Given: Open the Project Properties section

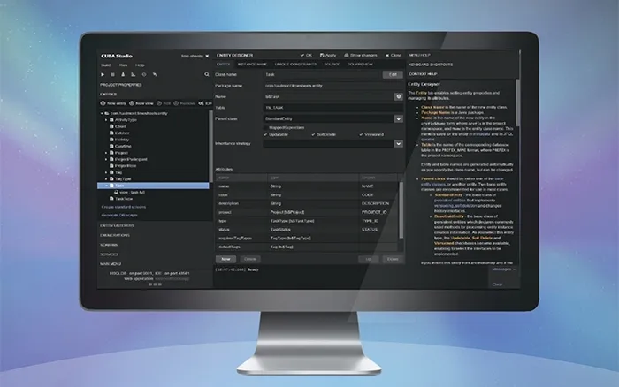Looking at the screenshot, I should (121, 85).
